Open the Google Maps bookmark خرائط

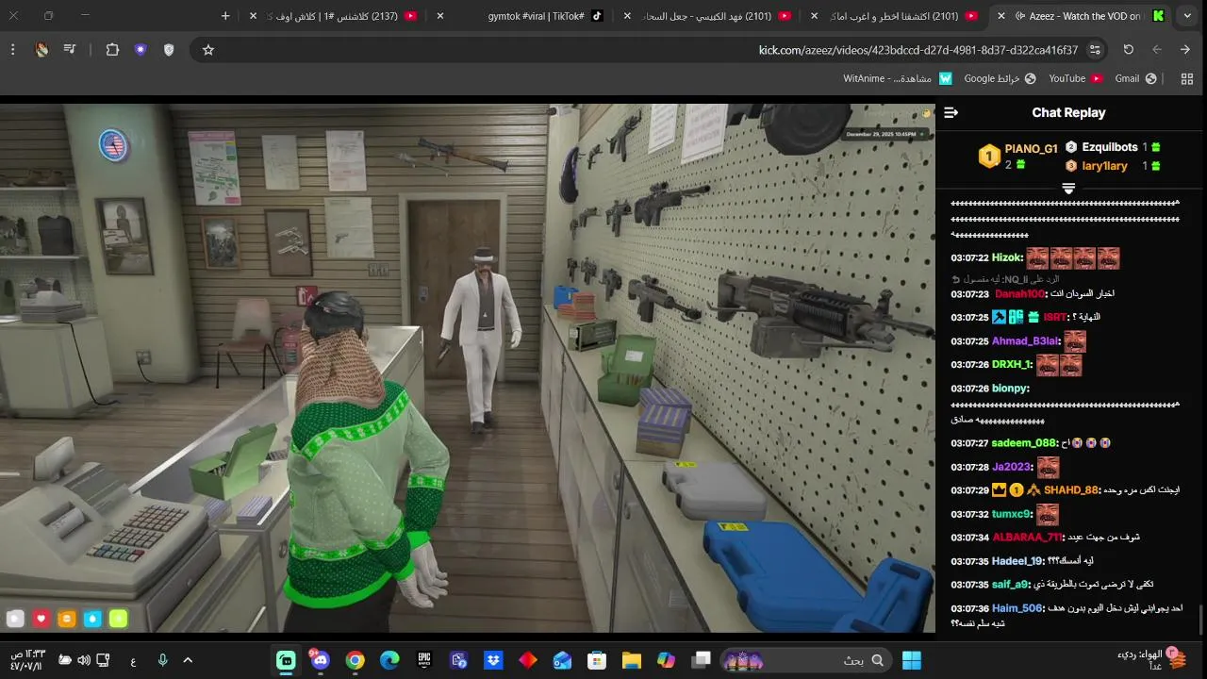click(x=1000, y=78)
